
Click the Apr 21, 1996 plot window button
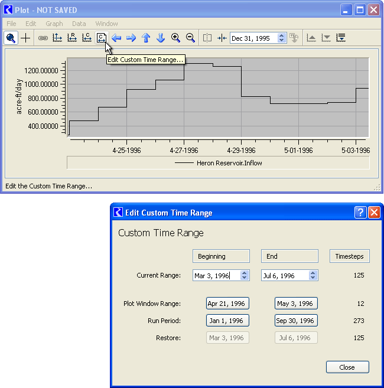pos(227,304)
